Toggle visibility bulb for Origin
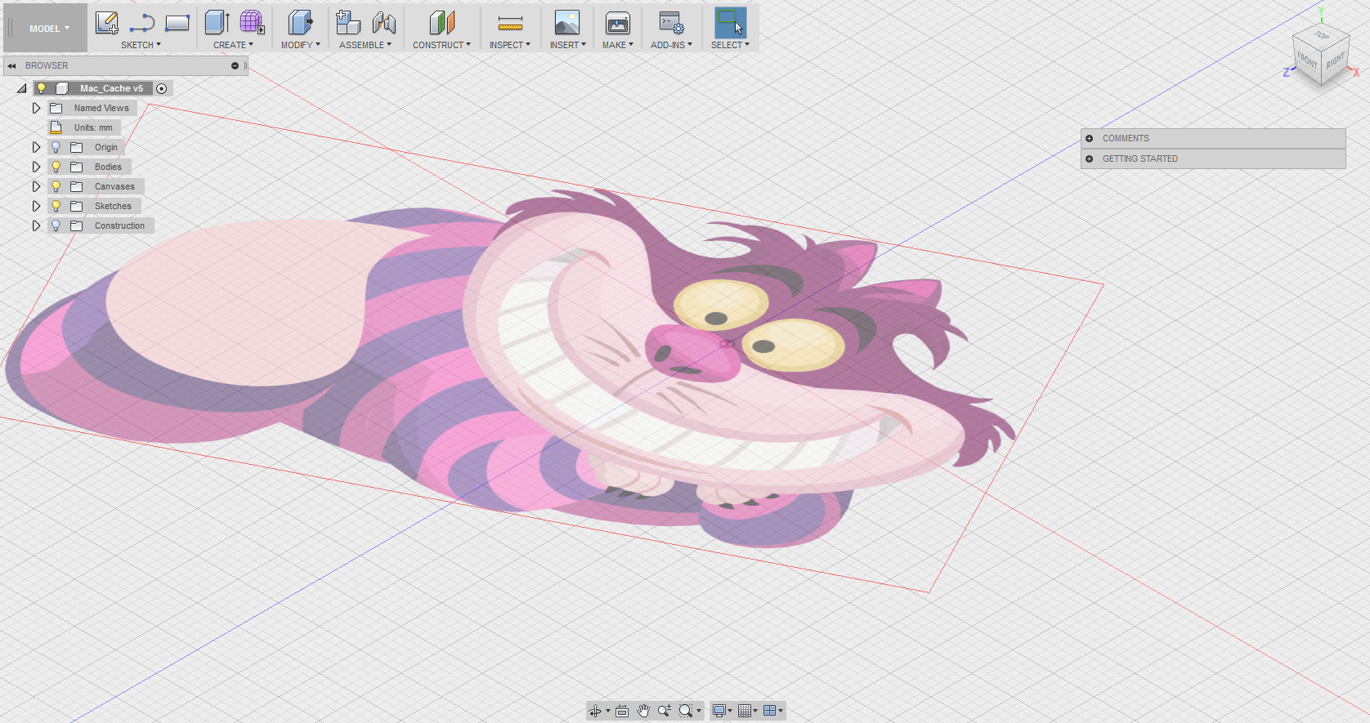 [56, 147]
